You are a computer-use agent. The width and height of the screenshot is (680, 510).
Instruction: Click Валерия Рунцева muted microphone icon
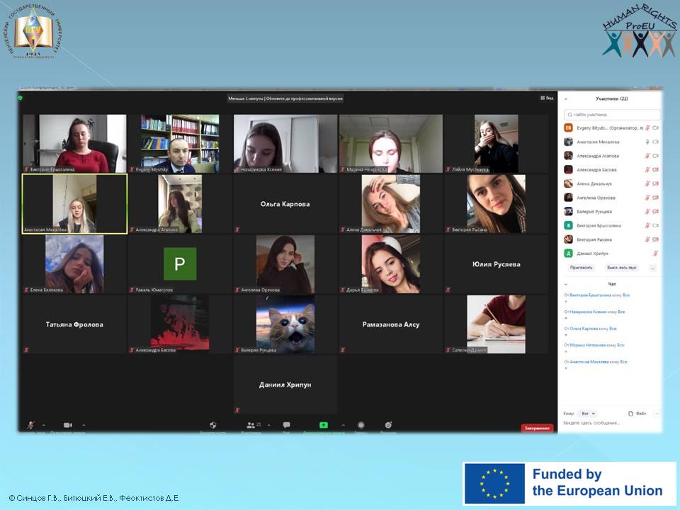pos(647,211)
